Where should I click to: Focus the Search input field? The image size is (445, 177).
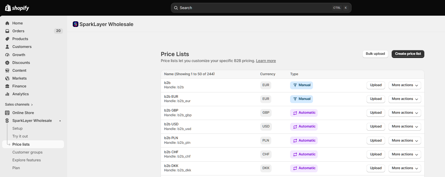[x=261, y=8]
